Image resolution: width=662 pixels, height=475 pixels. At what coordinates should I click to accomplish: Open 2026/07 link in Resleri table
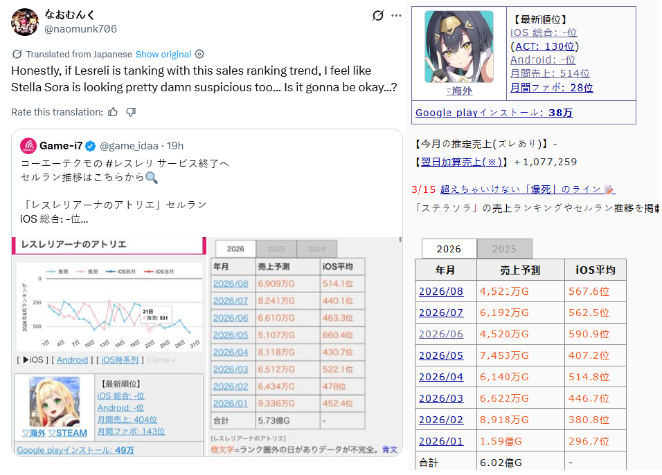pos(231,301)
